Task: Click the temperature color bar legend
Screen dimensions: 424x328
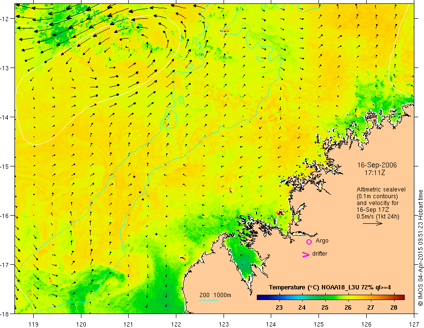Action: tap(331, 298)
